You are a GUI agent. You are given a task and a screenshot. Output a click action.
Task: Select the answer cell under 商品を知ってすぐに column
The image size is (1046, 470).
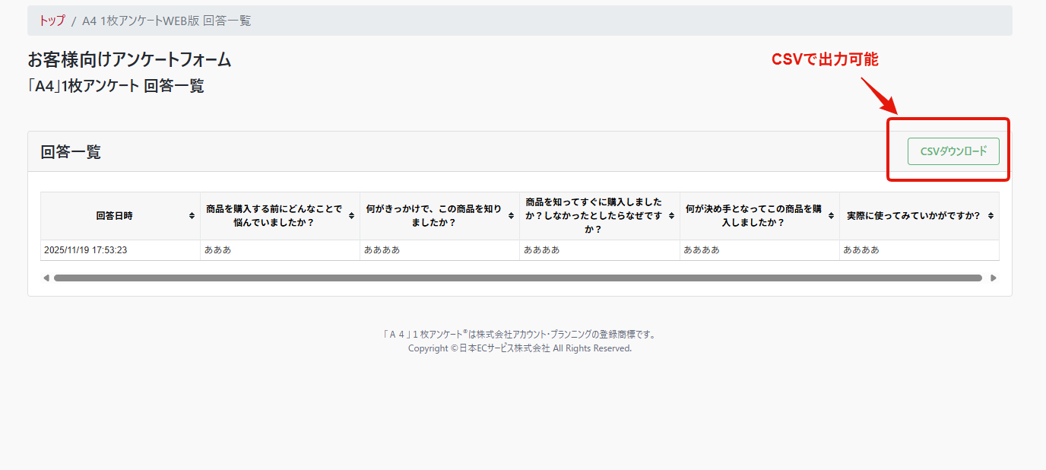pyautogui.click(x=541, y=250)
